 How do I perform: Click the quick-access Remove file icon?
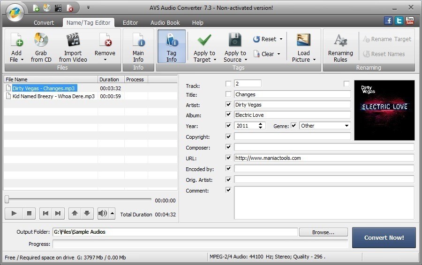point(70,8)
